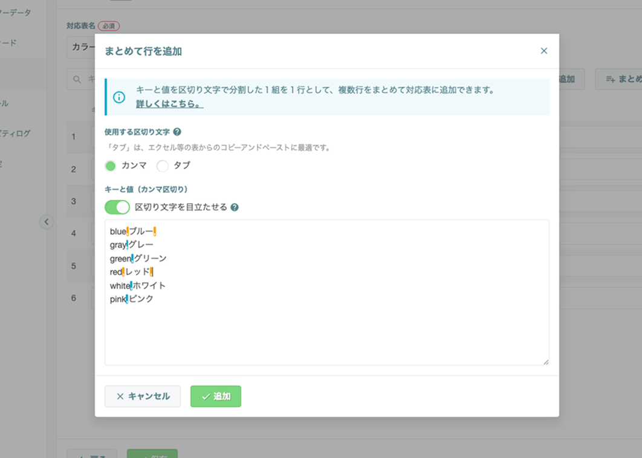
Task: Click the orange delimiter after blue
Action: tap(128, 231)
